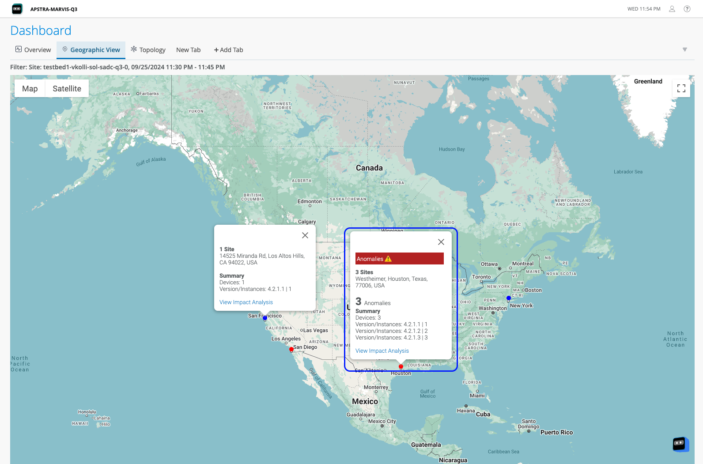The height and width of the screenshot is (464, 703).
Task: Toggle fullscreen map view
Action: 681,88
